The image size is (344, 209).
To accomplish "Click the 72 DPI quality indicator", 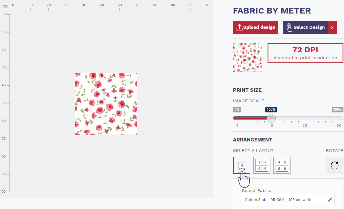I will (305, 53).
